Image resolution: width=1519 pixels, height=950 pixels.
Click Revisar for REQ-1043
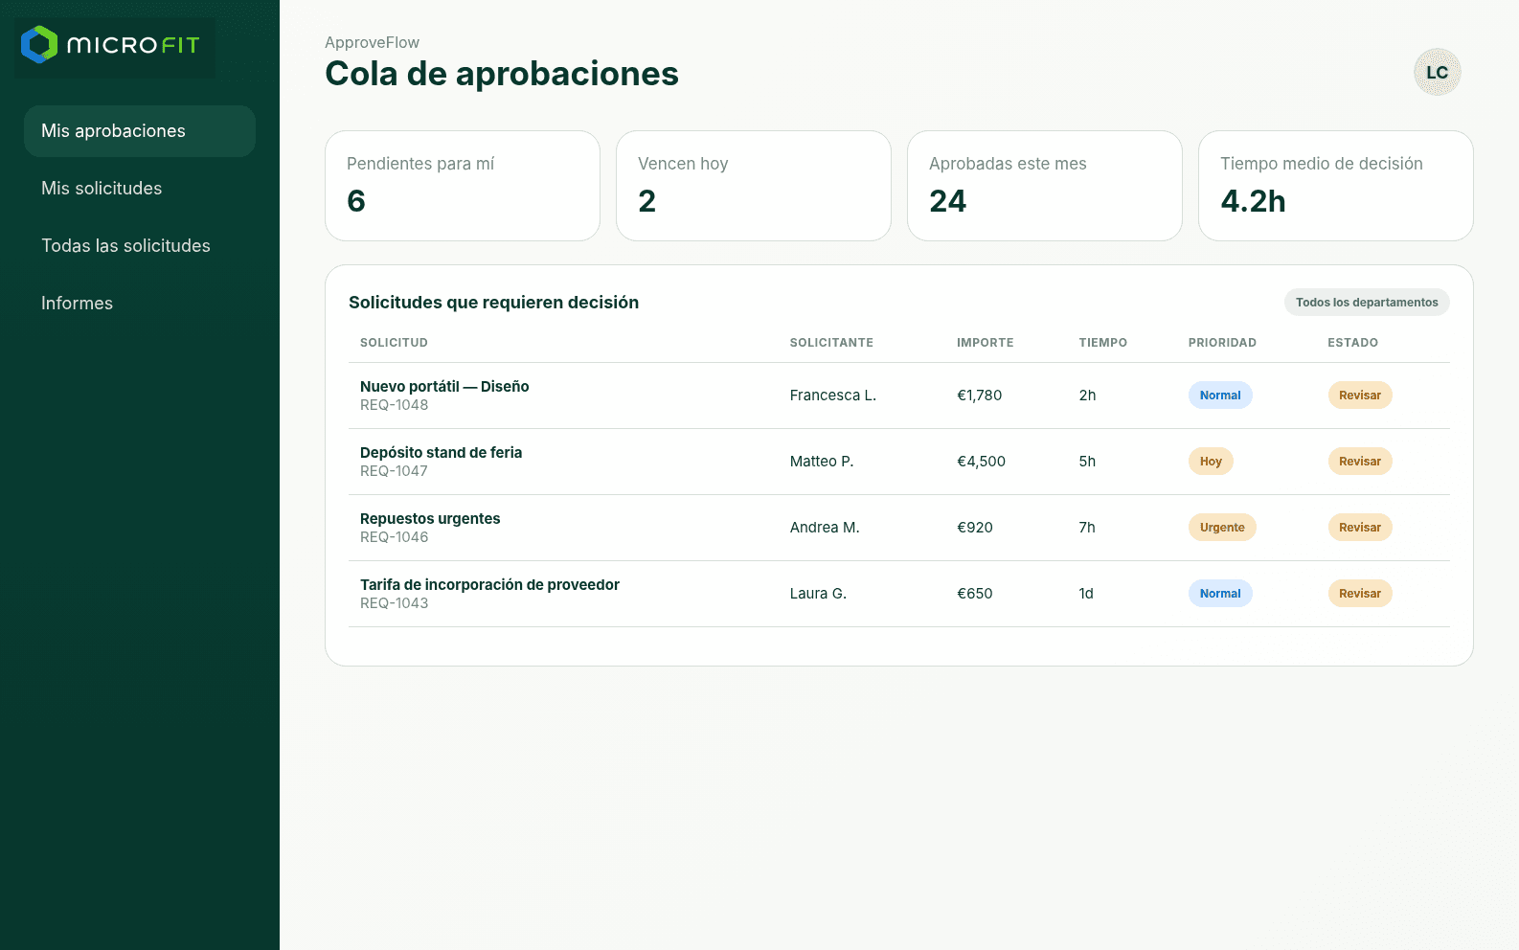pyautogui.click(x=1360, y=594)
